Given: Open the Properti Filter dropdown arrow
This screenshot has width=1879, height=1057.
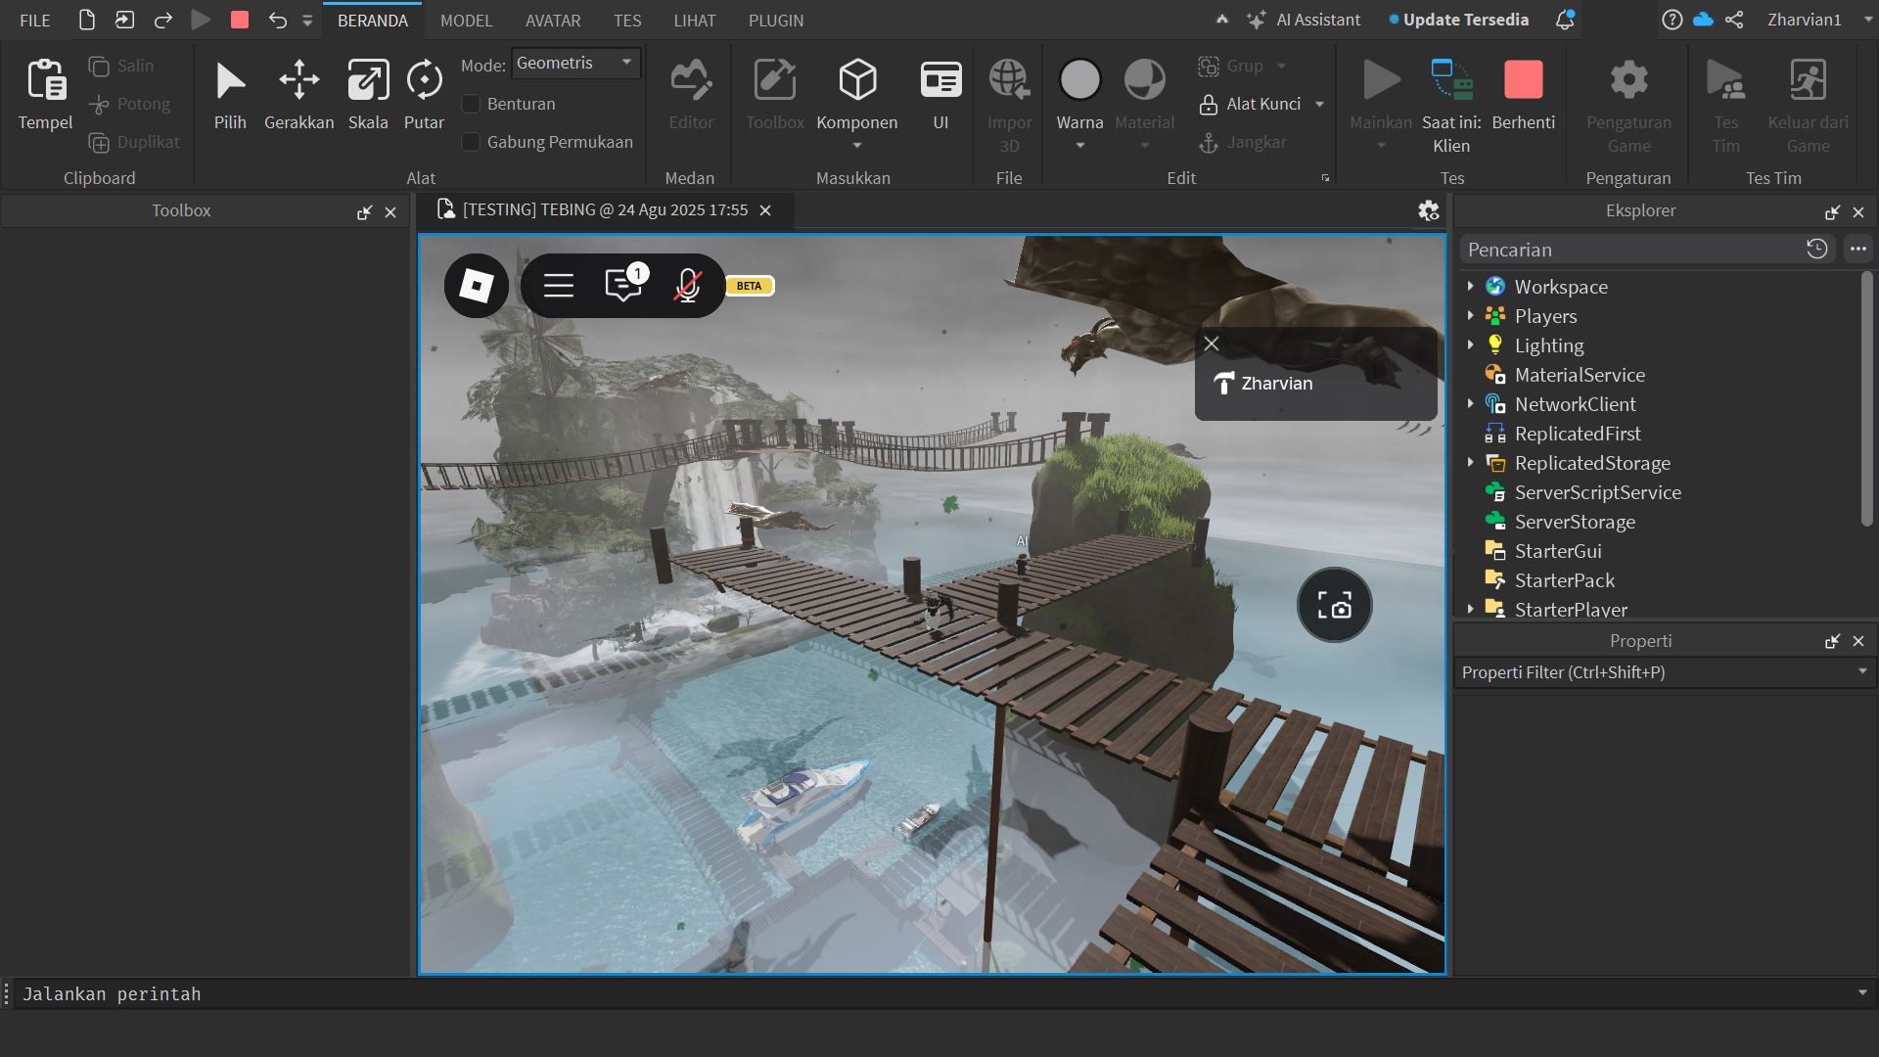Looking at the screenshot, I should pyautogui.click(x=1862, y=671).
